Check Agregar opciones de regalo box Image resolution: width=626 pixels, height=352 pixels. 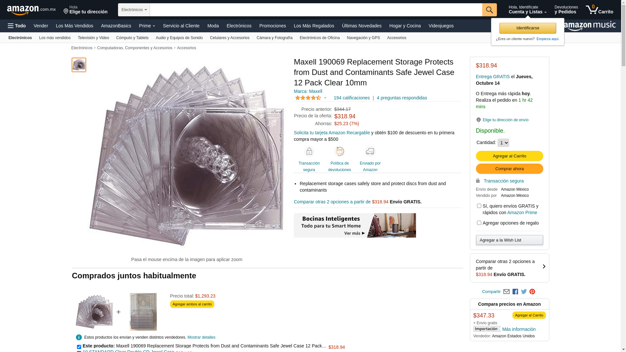click(479, 223)
